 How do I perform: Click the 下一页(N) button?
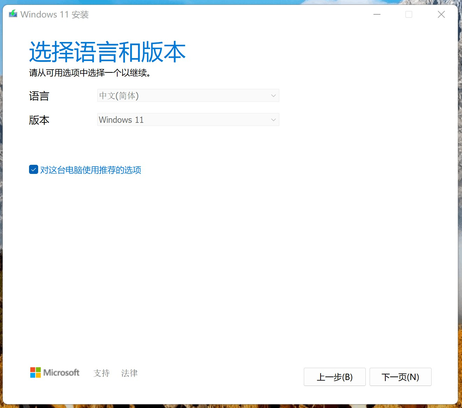click(400, 377)
